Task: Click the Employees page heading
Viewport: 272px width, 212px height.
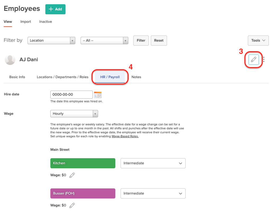Action: tap(22, 9)
